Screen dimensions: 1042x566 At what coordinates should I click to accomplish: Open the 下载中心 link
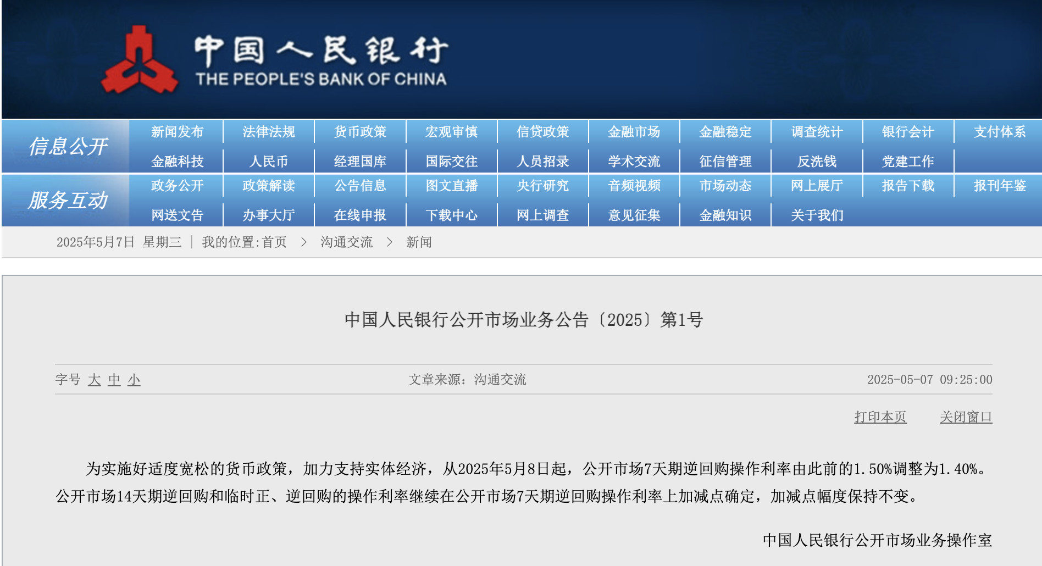(x=451, y=215)
